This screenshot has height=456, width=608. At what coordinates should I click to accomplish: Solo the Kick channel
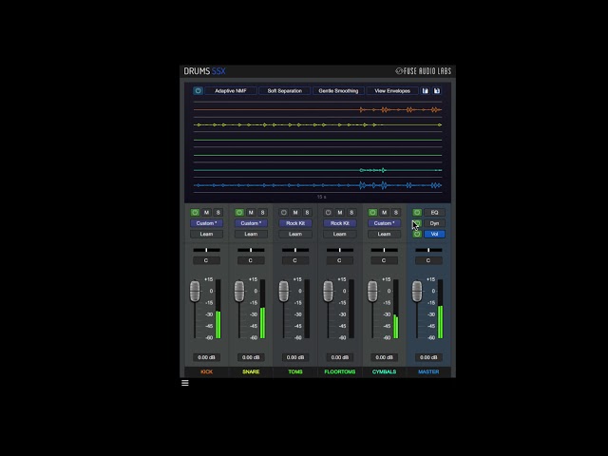pyautogui.click(x=218, y=213)
